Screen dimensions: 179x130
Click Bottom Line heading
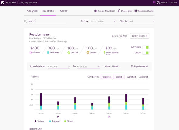click(35, 129)
